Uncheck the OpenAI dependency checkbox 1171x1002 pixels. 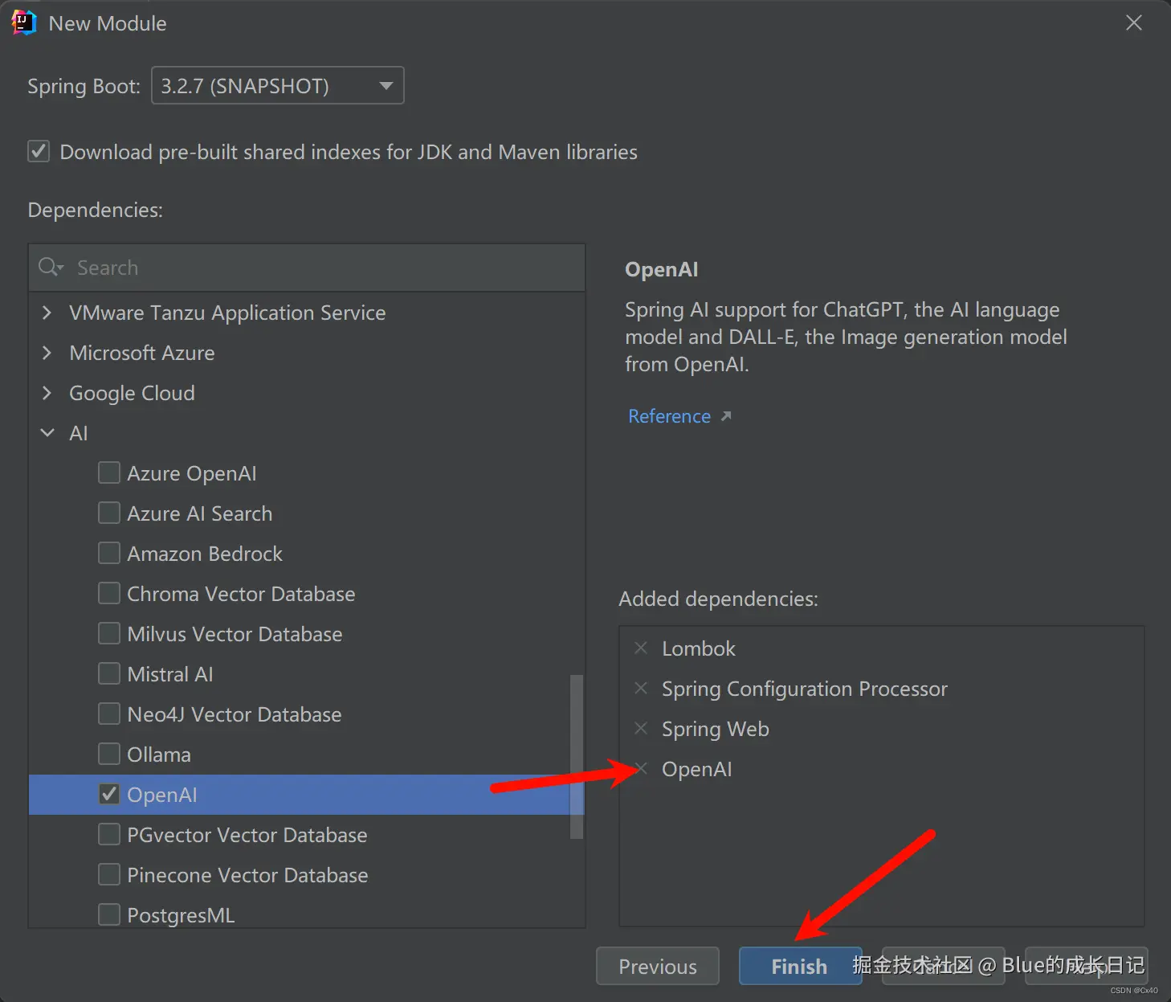109,795
